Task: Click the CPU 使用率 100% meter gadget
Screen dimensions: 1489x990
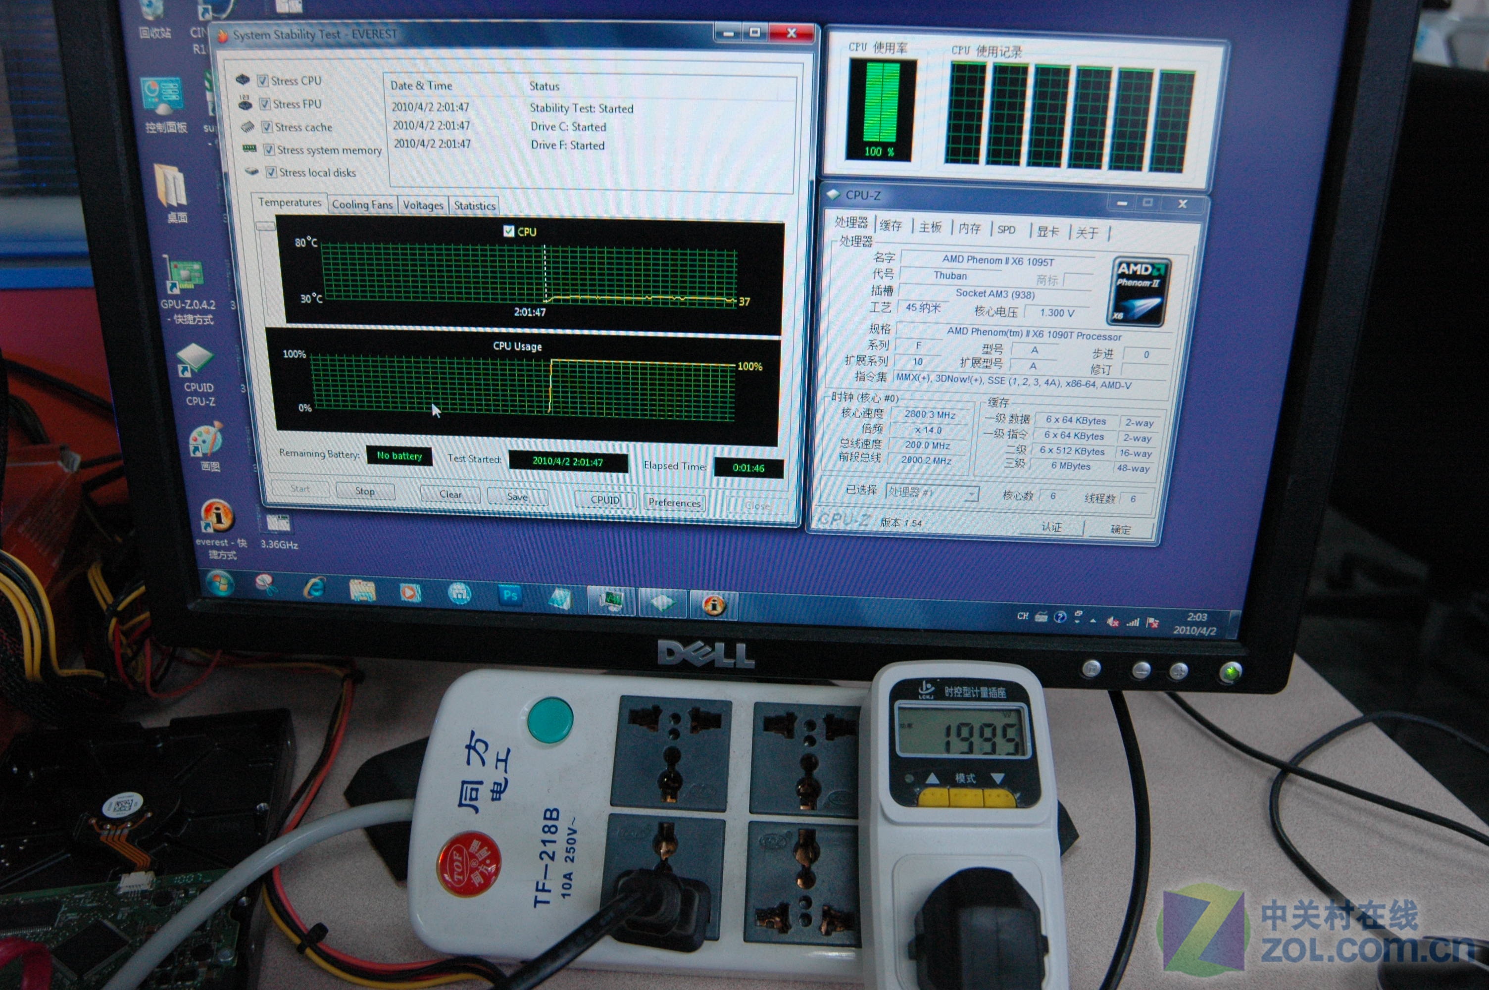Action: pos(881,110)
